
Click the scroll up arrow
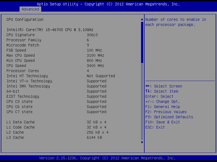click(x=142, y=19)
